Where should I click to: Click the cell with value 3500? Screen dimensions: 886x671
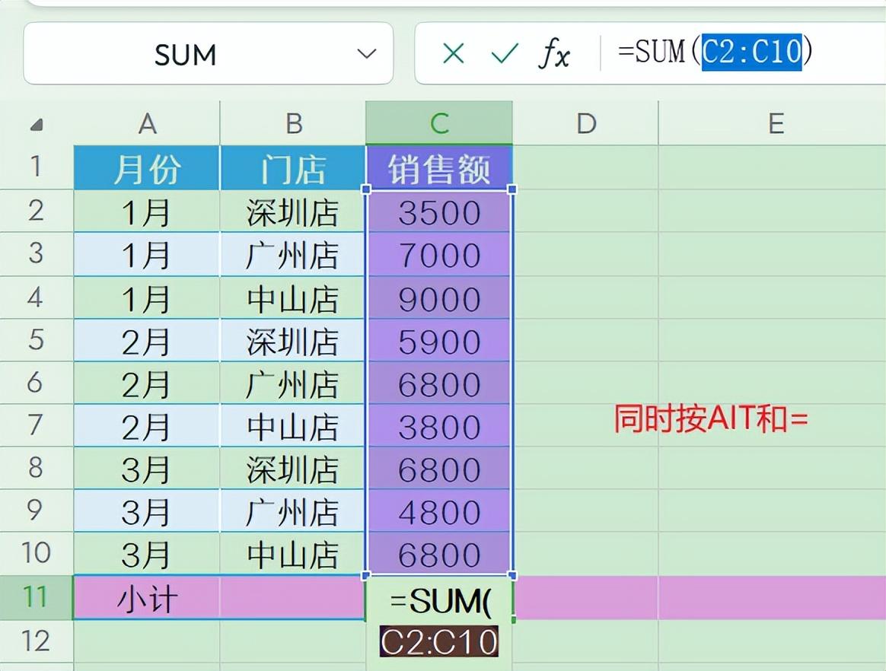(439, 211)
